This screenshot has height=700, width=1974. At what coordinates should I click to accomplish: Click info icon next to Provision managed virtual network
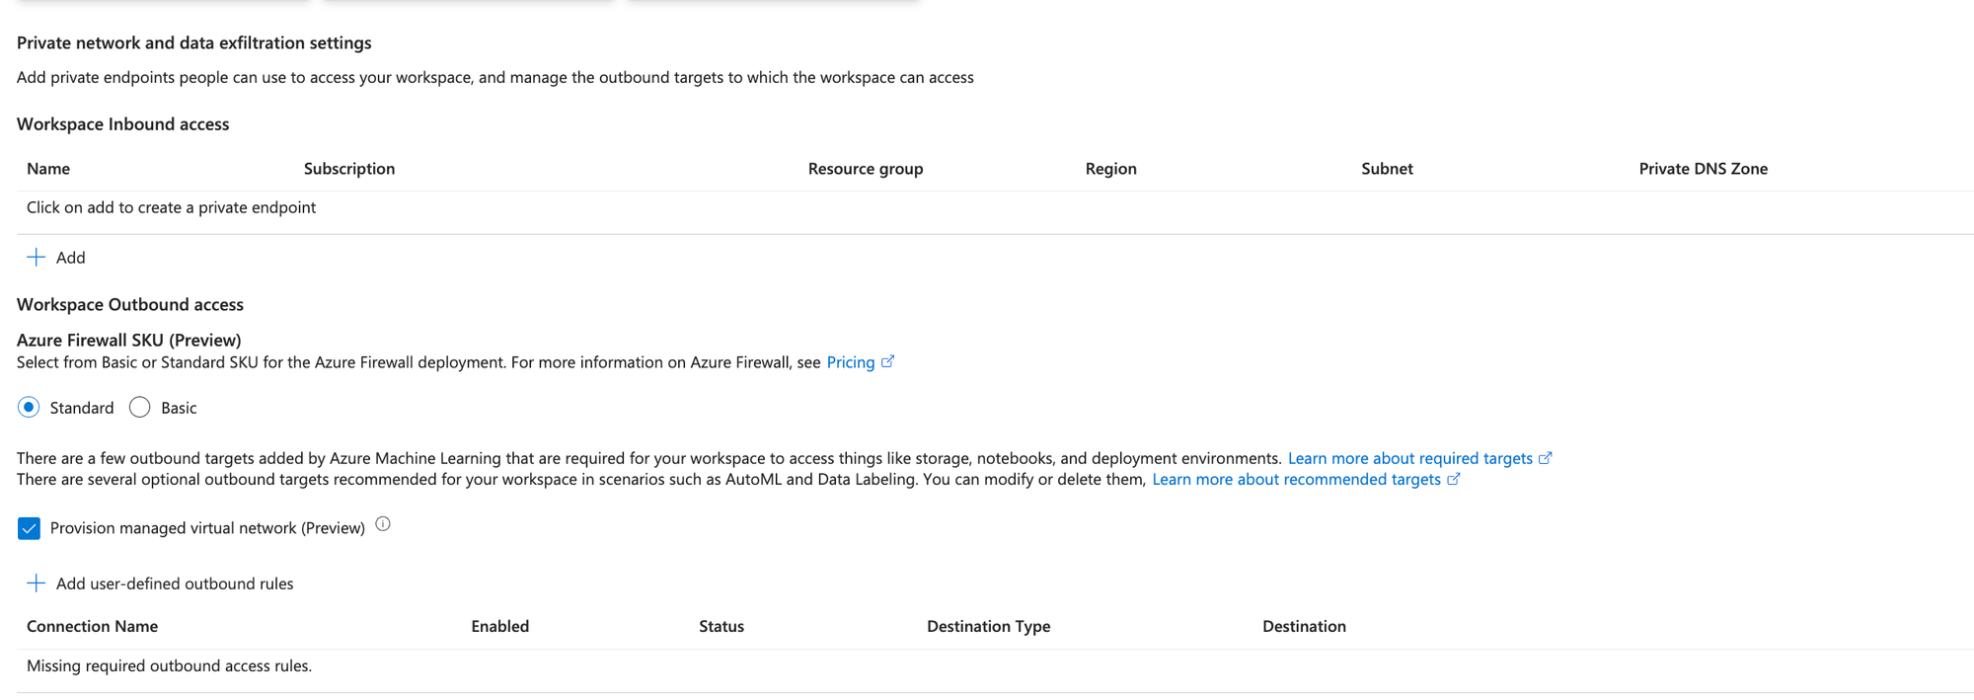tap(383, 525)
